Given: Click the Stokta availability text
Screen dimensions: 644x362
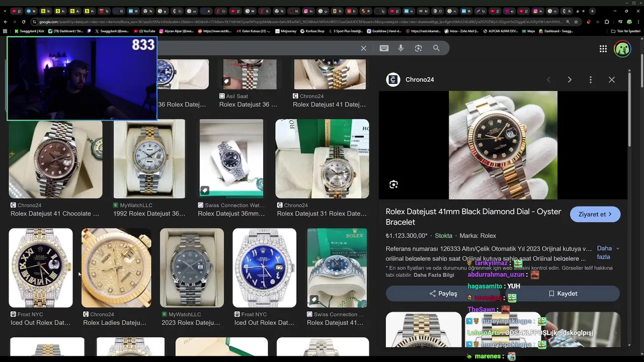Looking at the screenshot, I should pos(444,236).
